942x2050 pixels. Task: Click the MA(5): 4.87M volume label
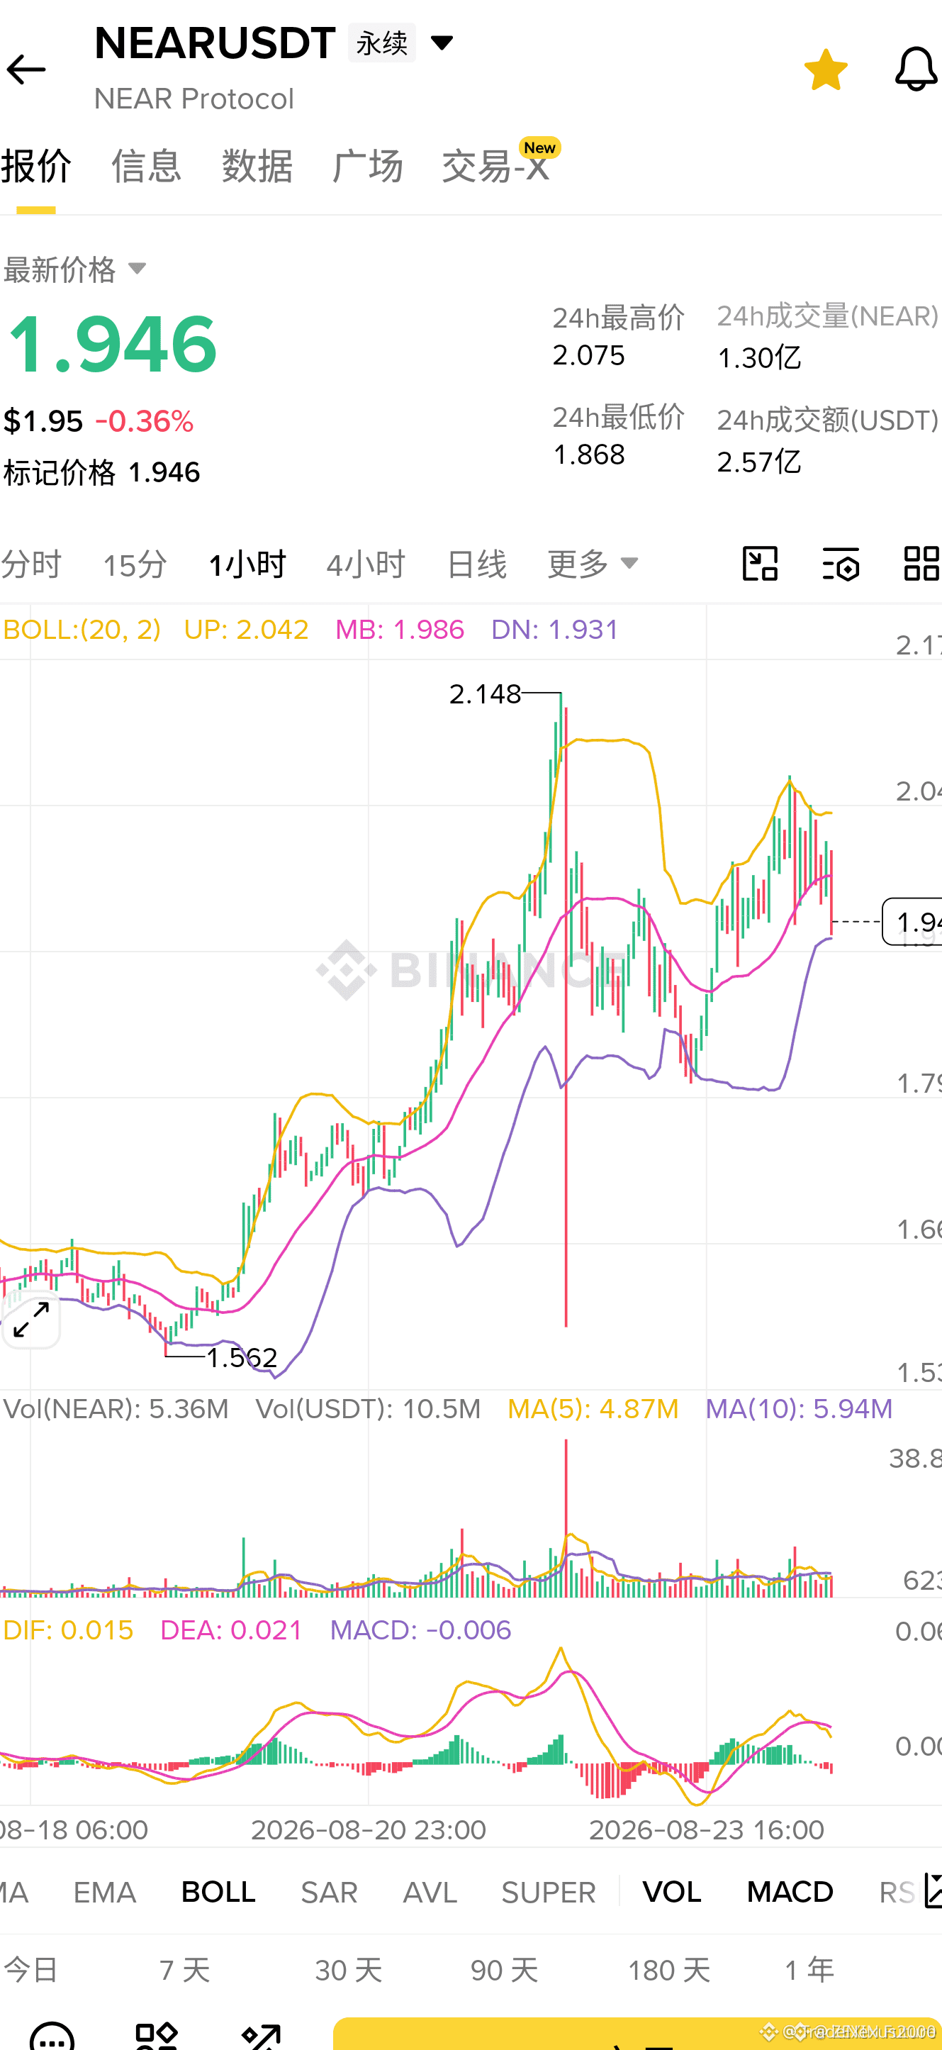pos(593,1408)
